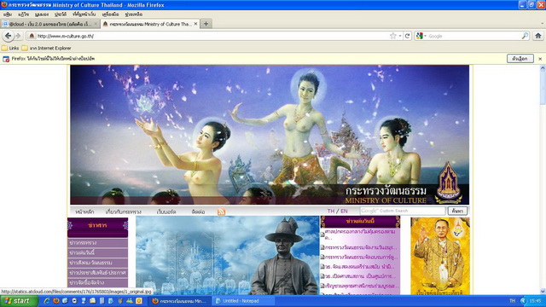Image resolution: width=546 pixels, height=307 pixels.
Task: Dismiss the popup-blocked notification bar
Action: coord(540,59)
